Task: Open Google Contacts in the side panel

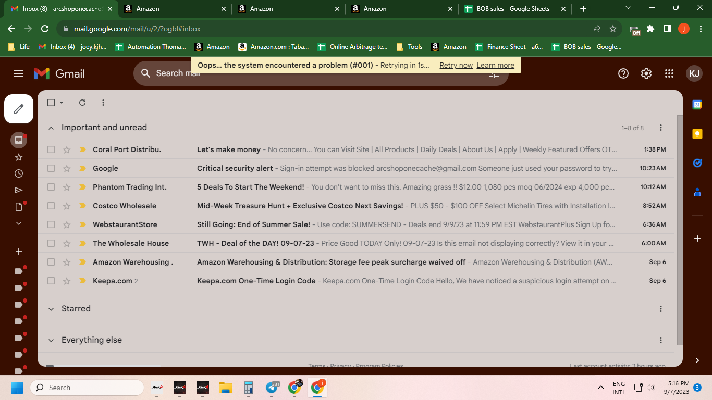Action: (697, 192)
